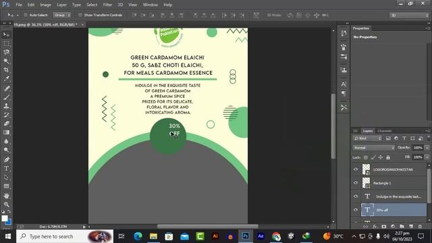Select the Eyedropper tool
The width and height of the screenshot is (432, 243).
(x=6, y=78)
